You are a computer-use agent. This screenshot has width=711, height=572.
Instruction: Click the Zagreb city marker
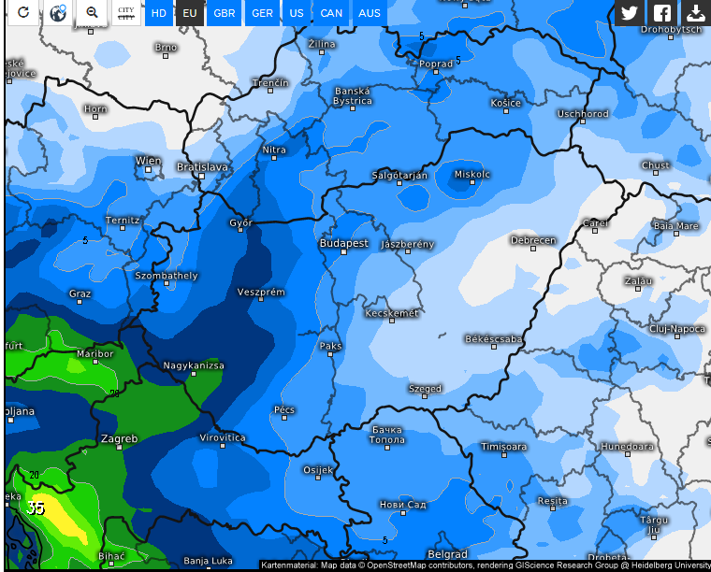click(119, 448)
